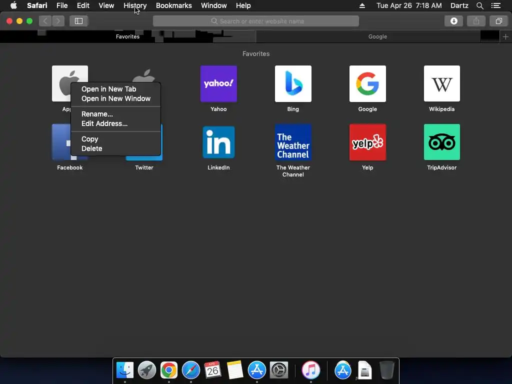512x384 pixels.
Task: Open the History menu
Action: tap(135, 5)
